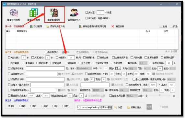This screenshot has width=185, height=119.
Task: Click 添加视频文件夹 to add a folder
Action: click(55, 27)
